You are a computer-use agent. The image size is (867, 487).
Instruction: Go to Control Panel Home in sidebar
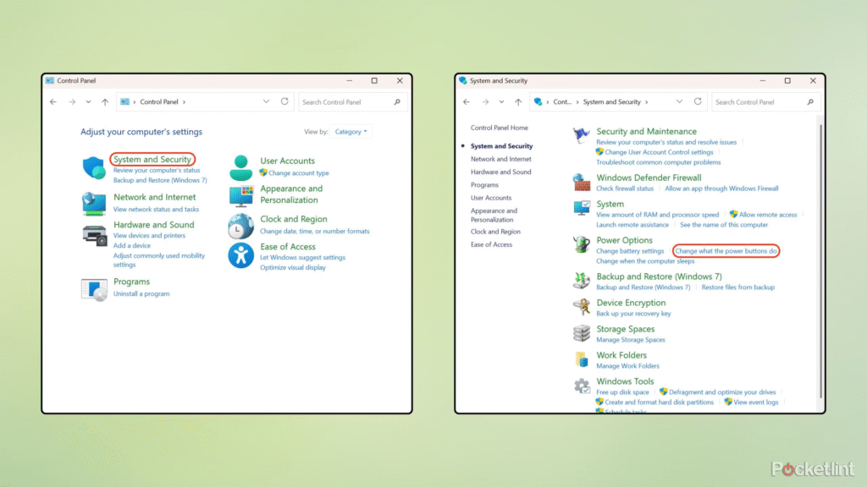point(499,128)
